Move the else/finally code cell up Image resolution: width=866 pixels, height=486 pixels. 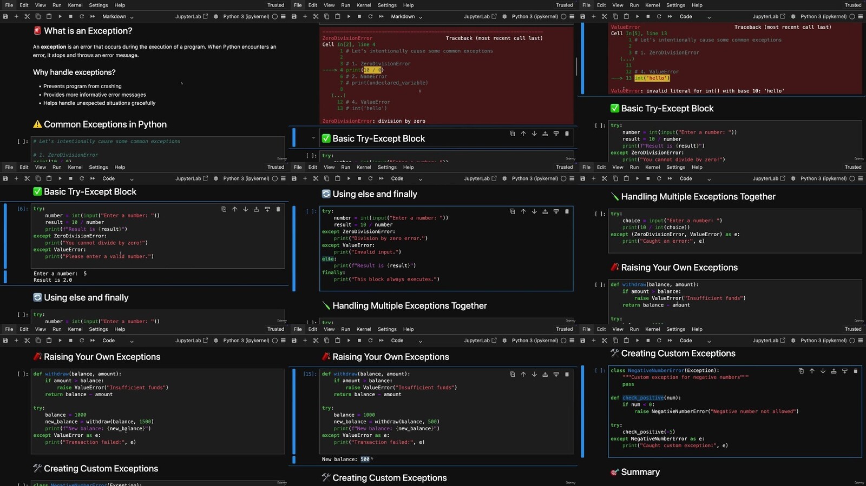point(523,211)
